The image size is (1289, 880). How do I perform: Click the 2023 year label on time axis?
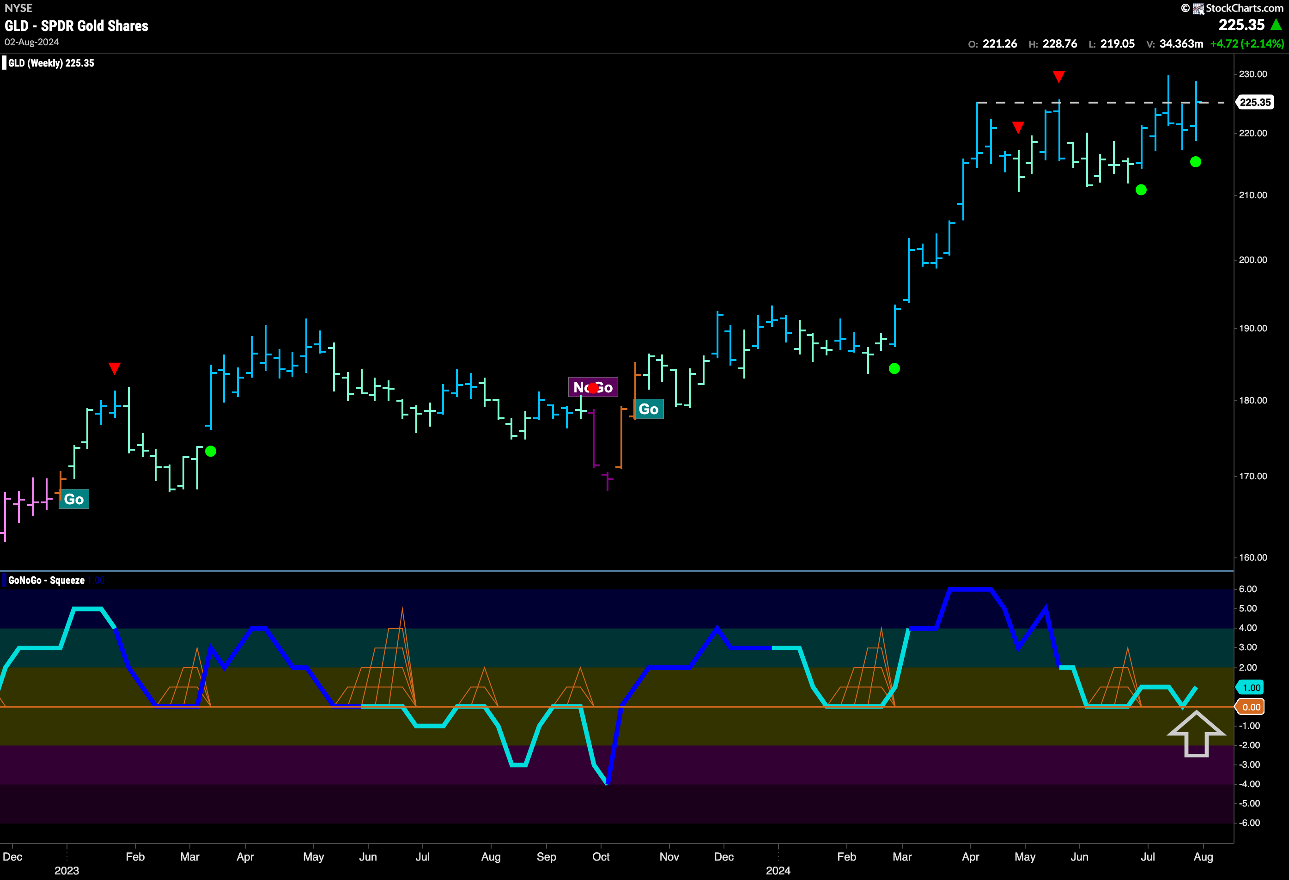pos(67,871)
